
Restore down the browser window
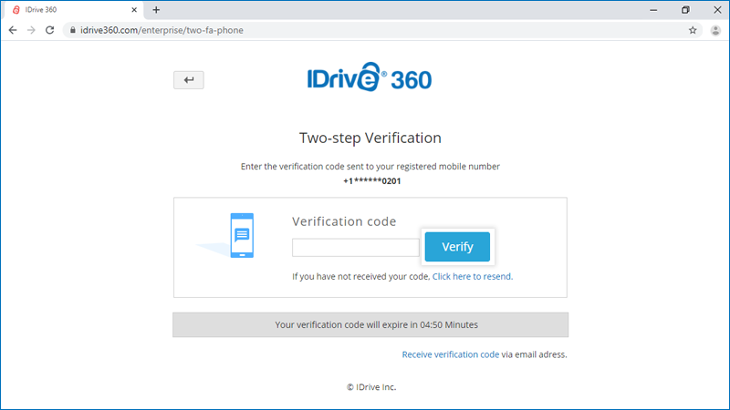[x=685, y=10]
